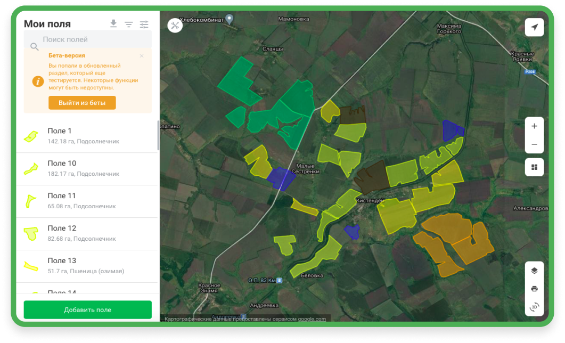Click the Андреевка map label

point(264,305)
